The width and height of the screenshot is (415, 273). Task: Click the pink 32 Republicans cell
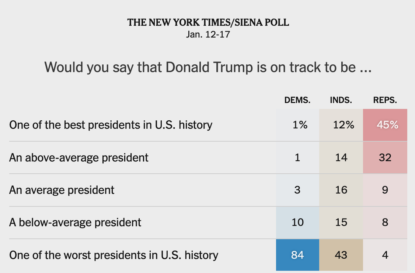(385, 158)
